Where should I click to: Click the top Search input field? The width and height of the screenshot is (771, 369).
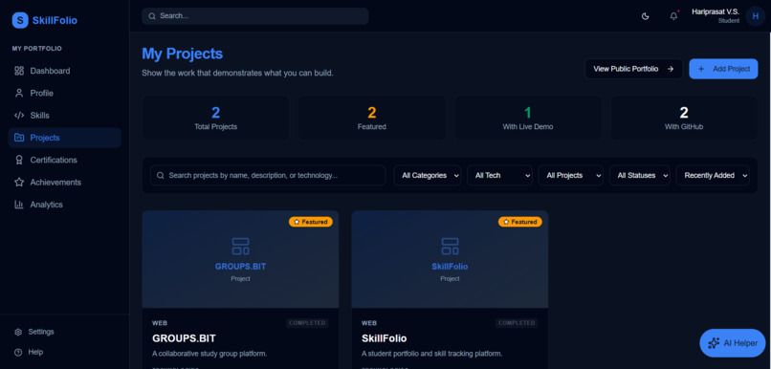(255, 16)
